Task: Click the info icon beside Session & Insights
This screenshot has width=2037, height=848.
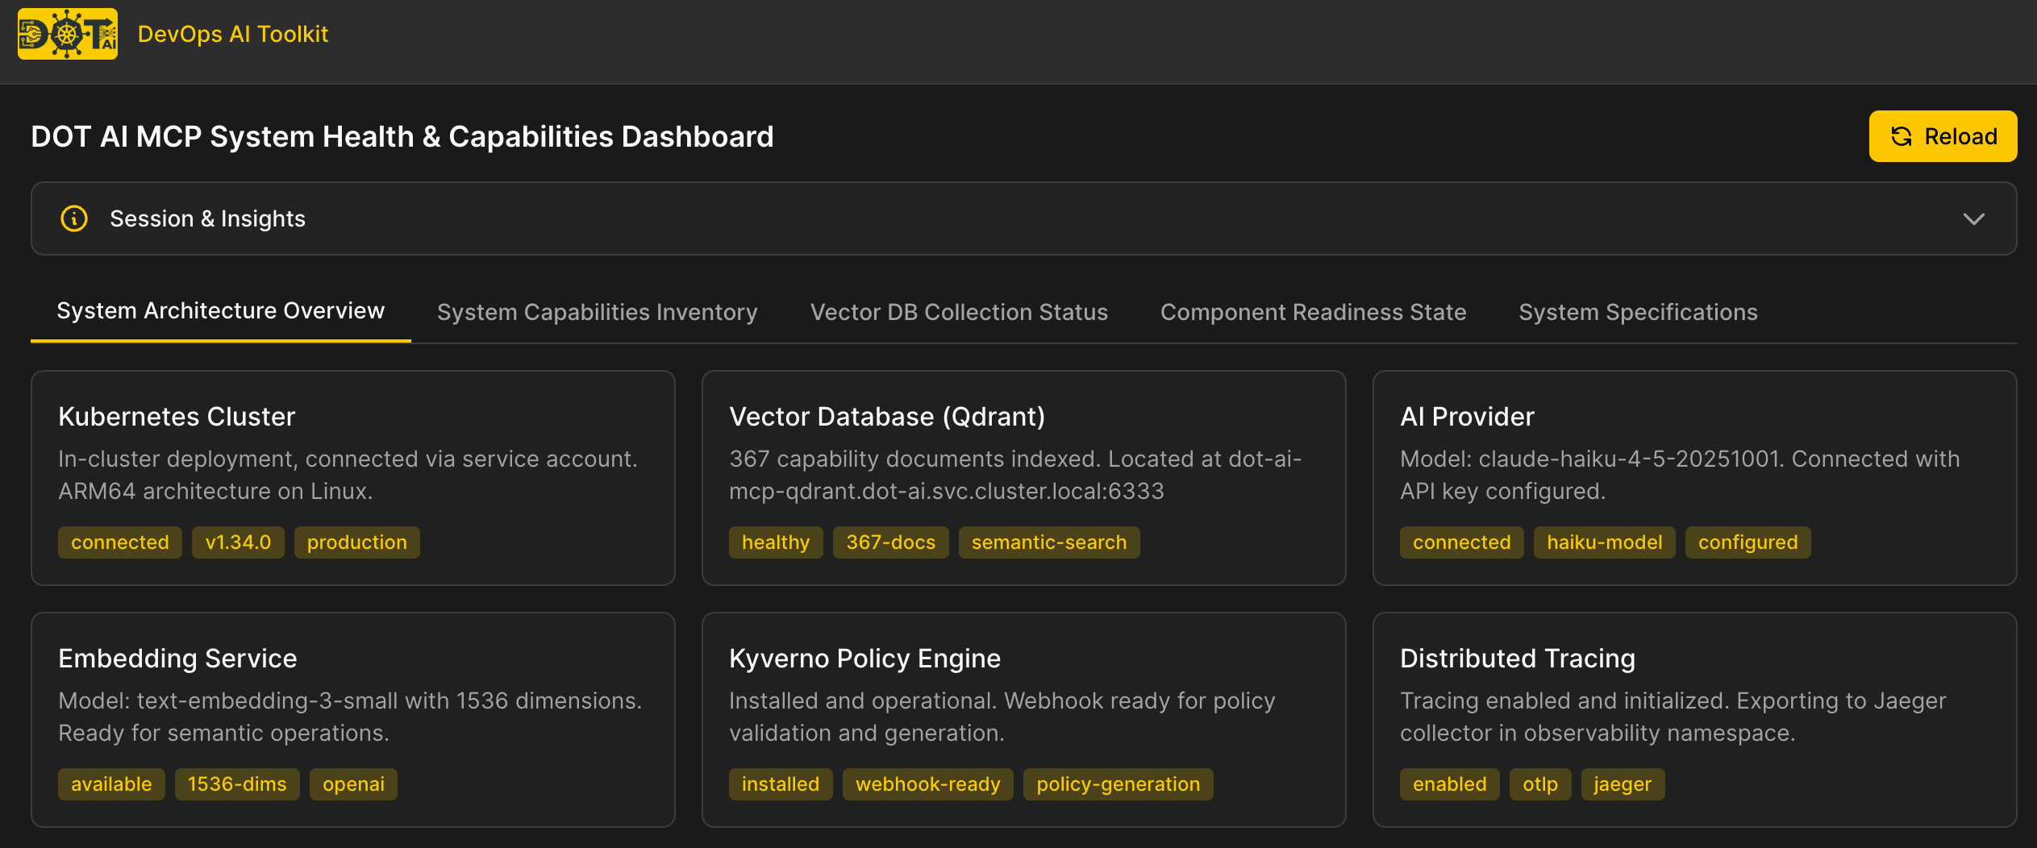Action: 73,218
